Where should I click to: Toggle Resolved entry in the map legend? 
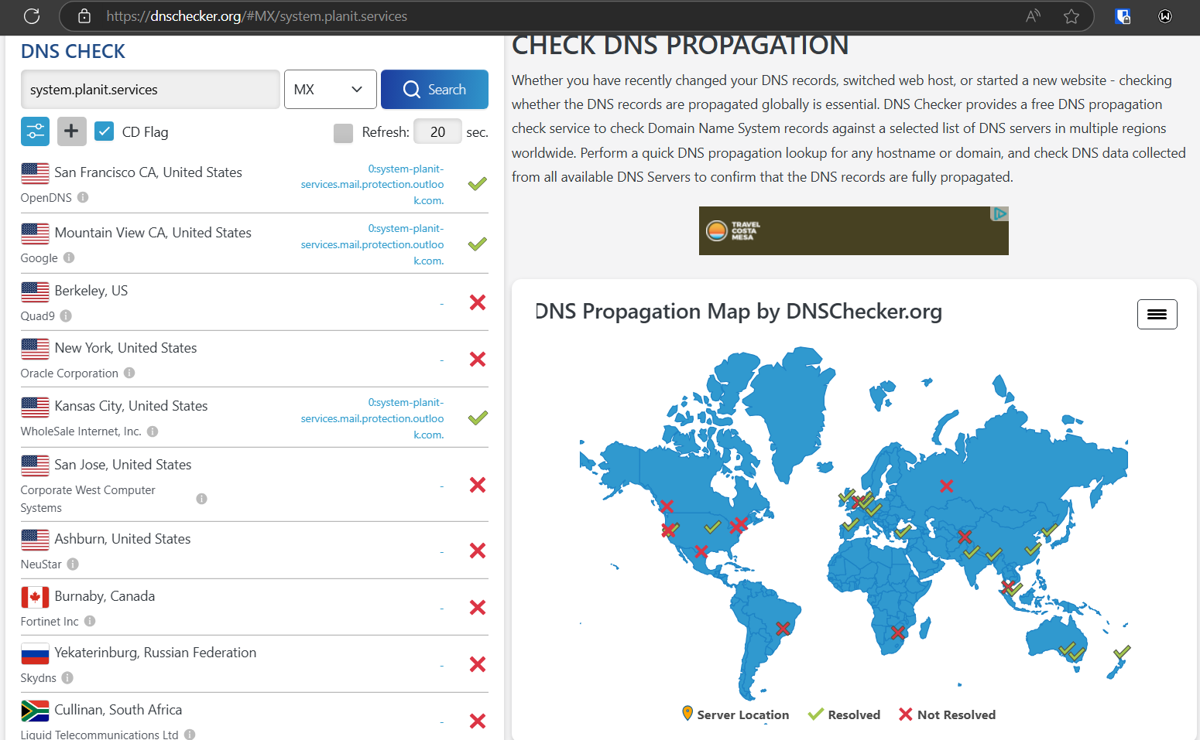pos(844,714)
